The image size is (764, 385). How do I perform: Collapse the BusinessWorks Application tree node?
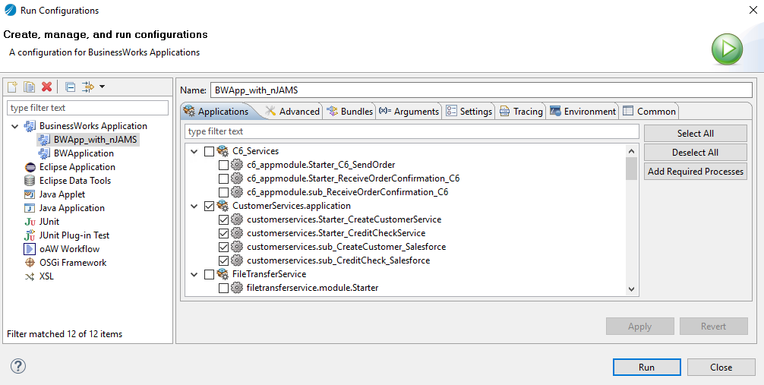point(14,127)
